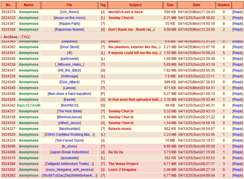Open the Hit_the_Bitch file link
Viewport: 244px width, 179px height.
pyautogui.click(x=69, y=70)
